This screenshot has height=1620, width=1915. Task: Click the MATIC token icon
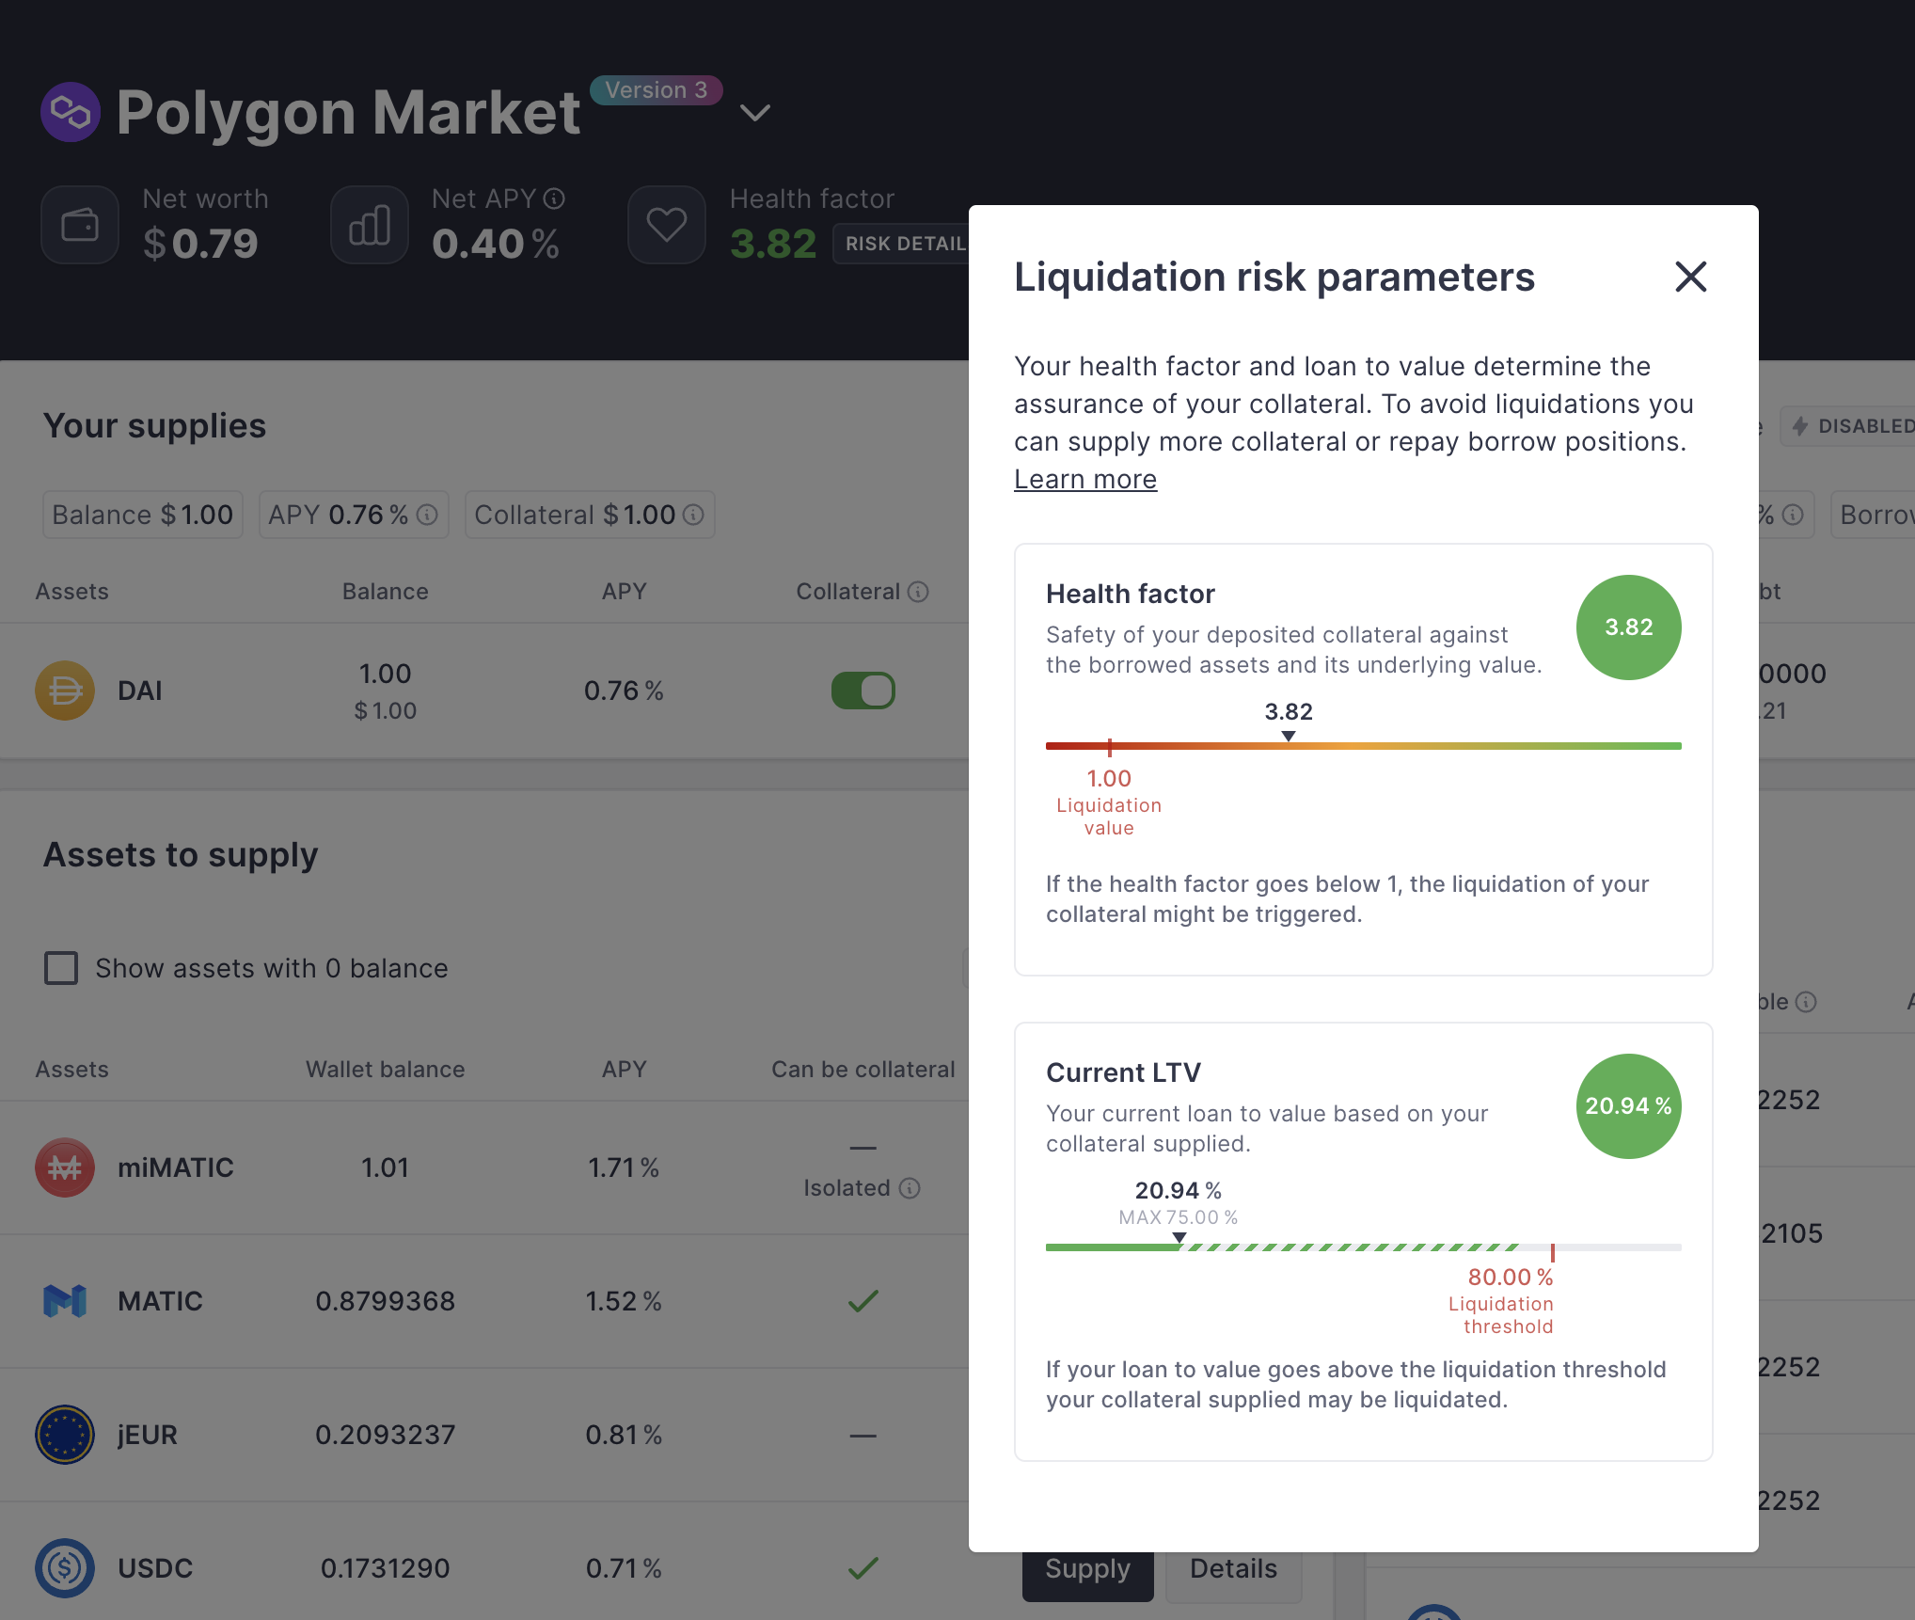tap(64, 1301)
